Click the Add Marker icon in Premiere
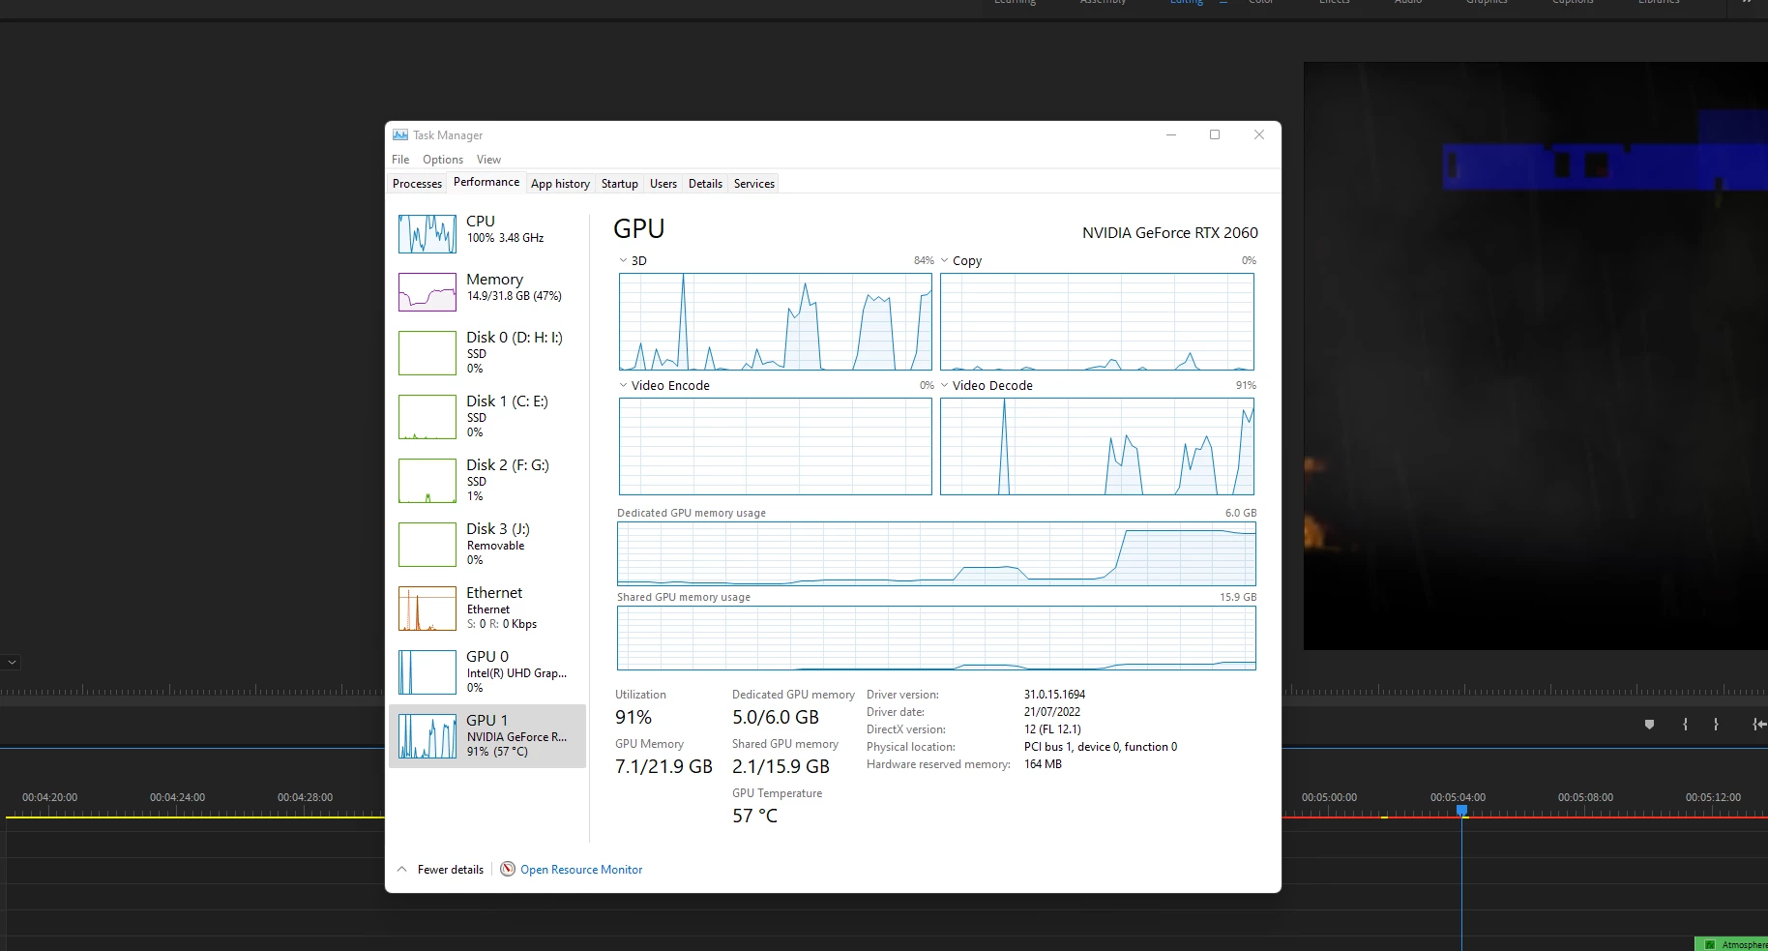The width and height of the screenshot is (1768, 951). [1649, 725]
